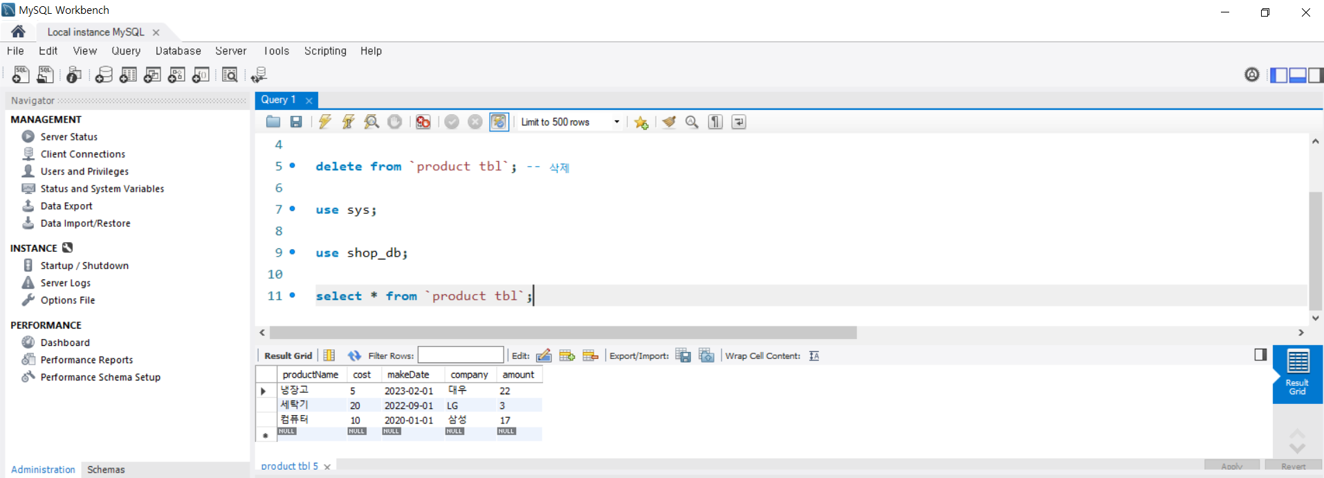The image size is (1324, 478).
Task: Open Dashboard under Performance
Action: coord(64,342)
